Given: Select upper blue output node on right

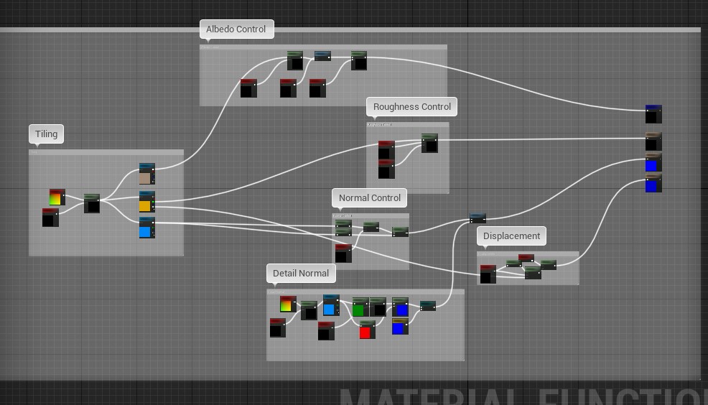Looking at the screenshot, I should tap(653, 162).
